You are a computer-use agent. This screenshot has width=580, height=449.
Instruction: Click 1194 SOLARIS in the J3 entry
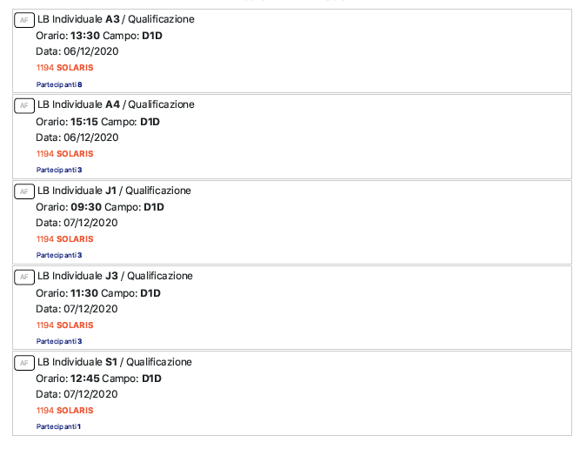64,325
